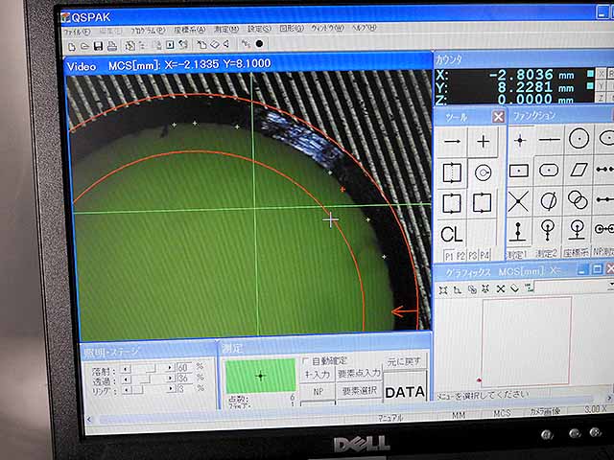Click the 透過 slider right arrow
614x460 pixels.
pos(171,379)
